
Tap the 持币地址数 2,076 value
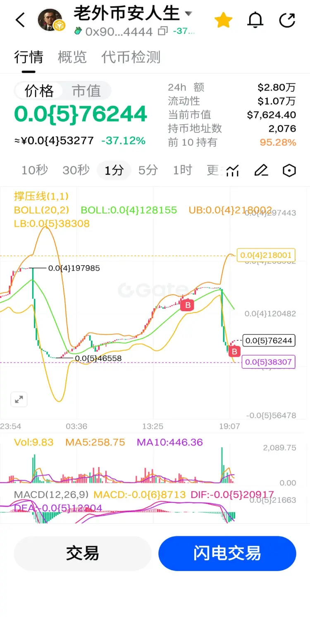[282, 129]
